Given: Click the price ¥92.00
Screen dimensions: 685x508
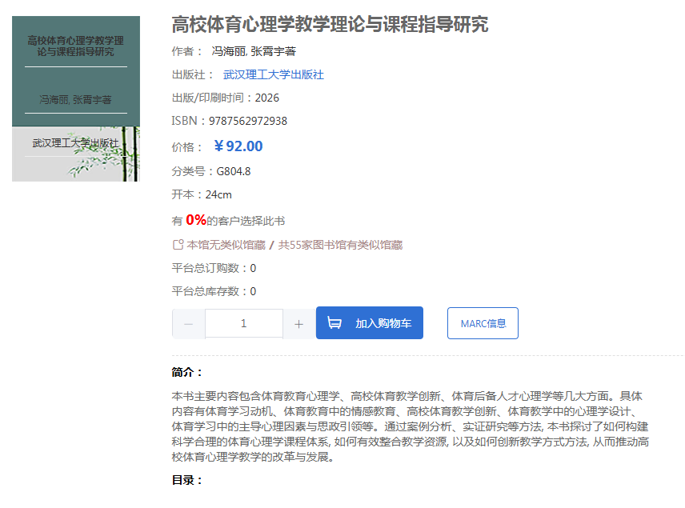Looking at the screenshot, I should click(x=238, y=146).
